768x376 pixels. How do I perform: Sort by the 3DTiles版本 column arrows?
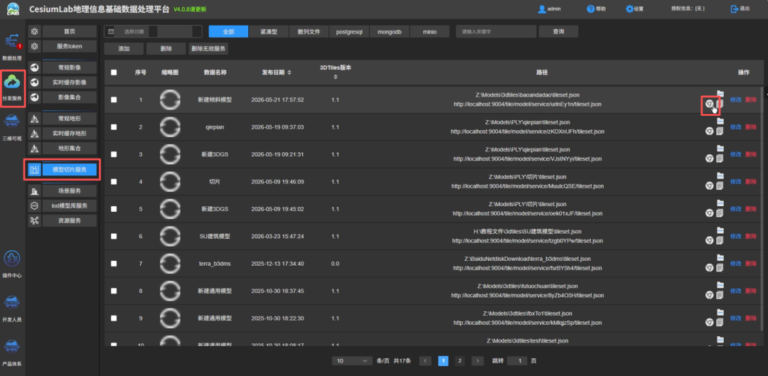click(336, 77)
